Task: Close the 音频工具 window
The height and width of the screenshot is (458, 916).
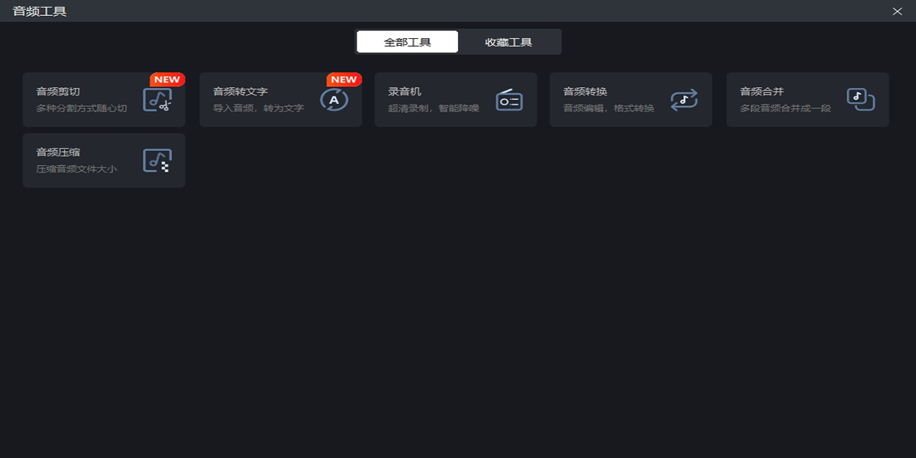Action: (897, 11)
